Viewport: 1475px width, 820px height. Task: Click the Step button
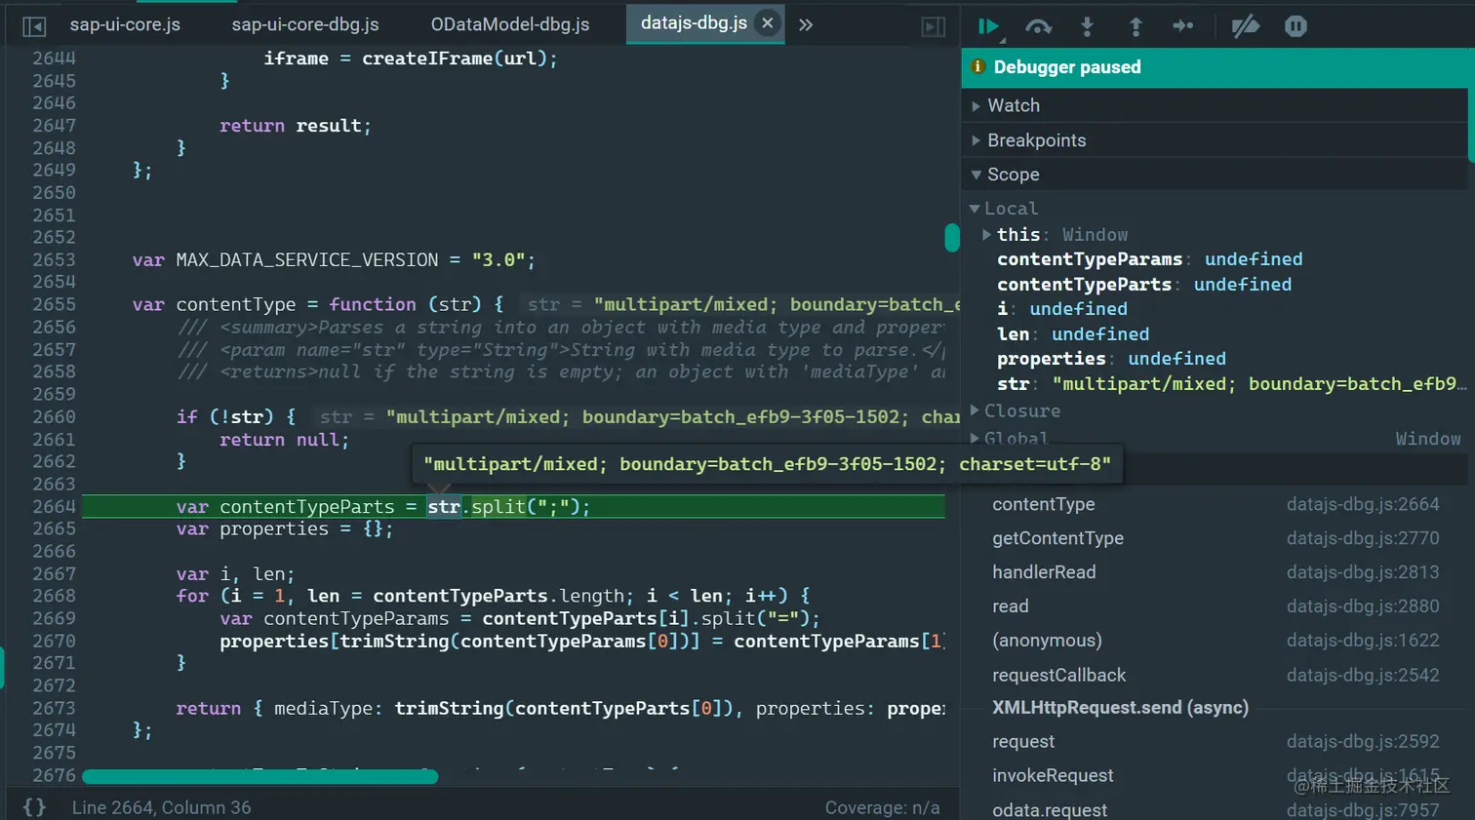click(x=1183, y=26)
